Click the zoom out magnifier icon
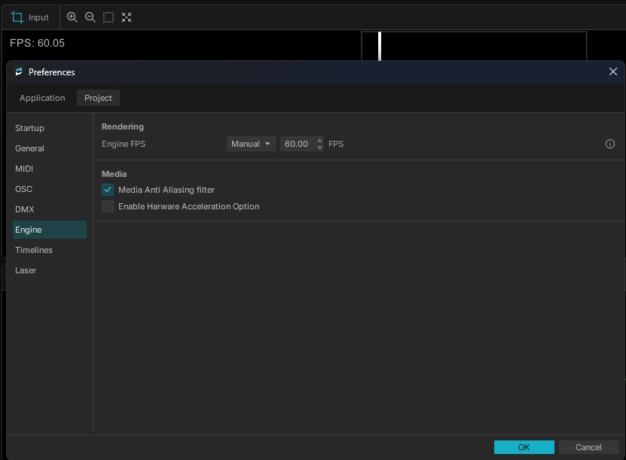 (x=90, y=17)
